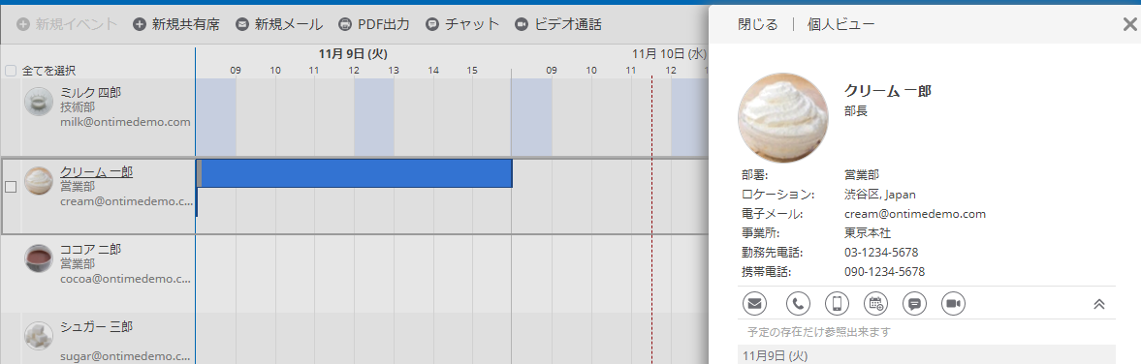Click the phone call icon in profile panel

(x=798, y=304)
